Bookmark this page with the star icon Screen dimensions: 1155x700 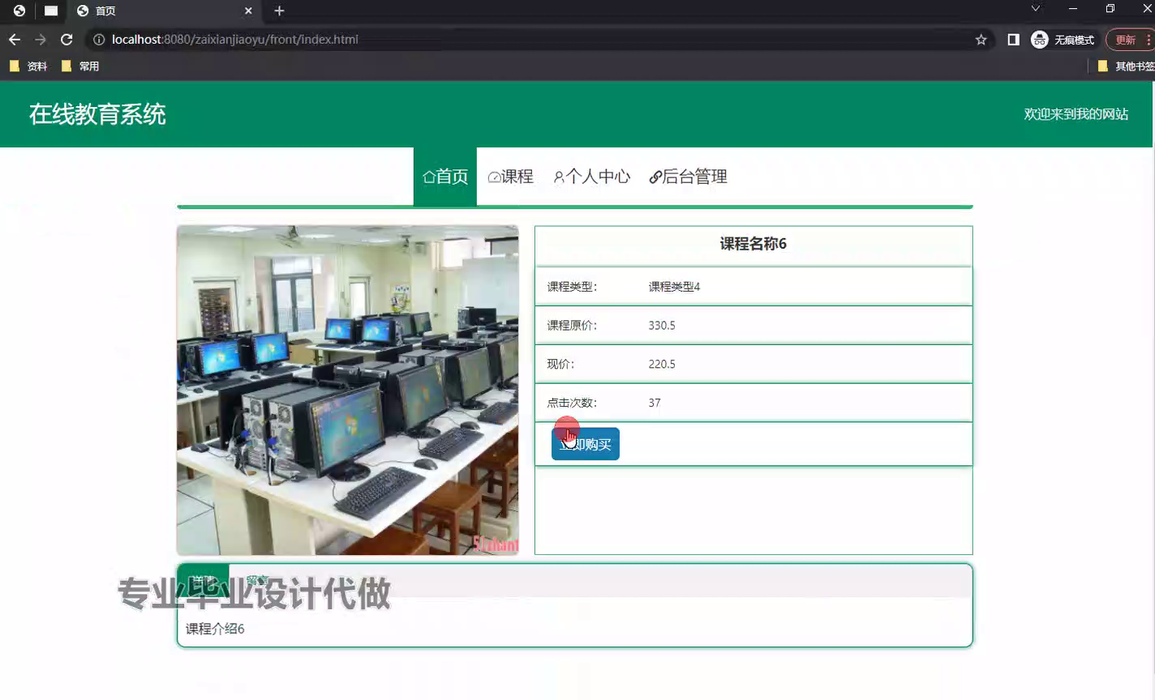(x=981, y=39)
